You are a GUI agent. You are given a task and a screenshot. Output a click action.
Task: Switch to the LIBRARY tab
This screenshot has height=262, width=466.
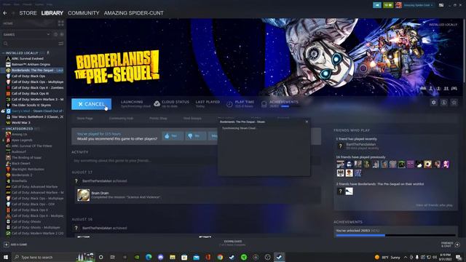pos(52,13)
